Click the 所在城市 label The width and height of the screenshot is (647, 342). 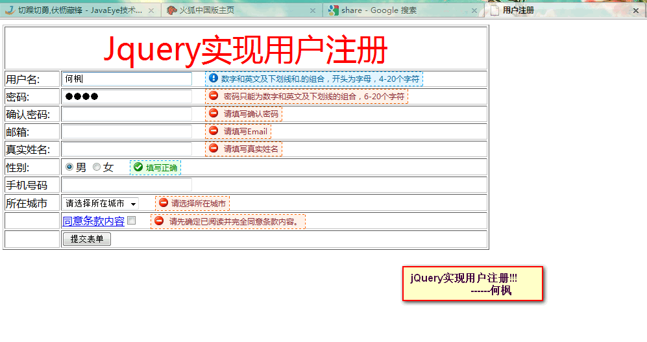[27, 203]
